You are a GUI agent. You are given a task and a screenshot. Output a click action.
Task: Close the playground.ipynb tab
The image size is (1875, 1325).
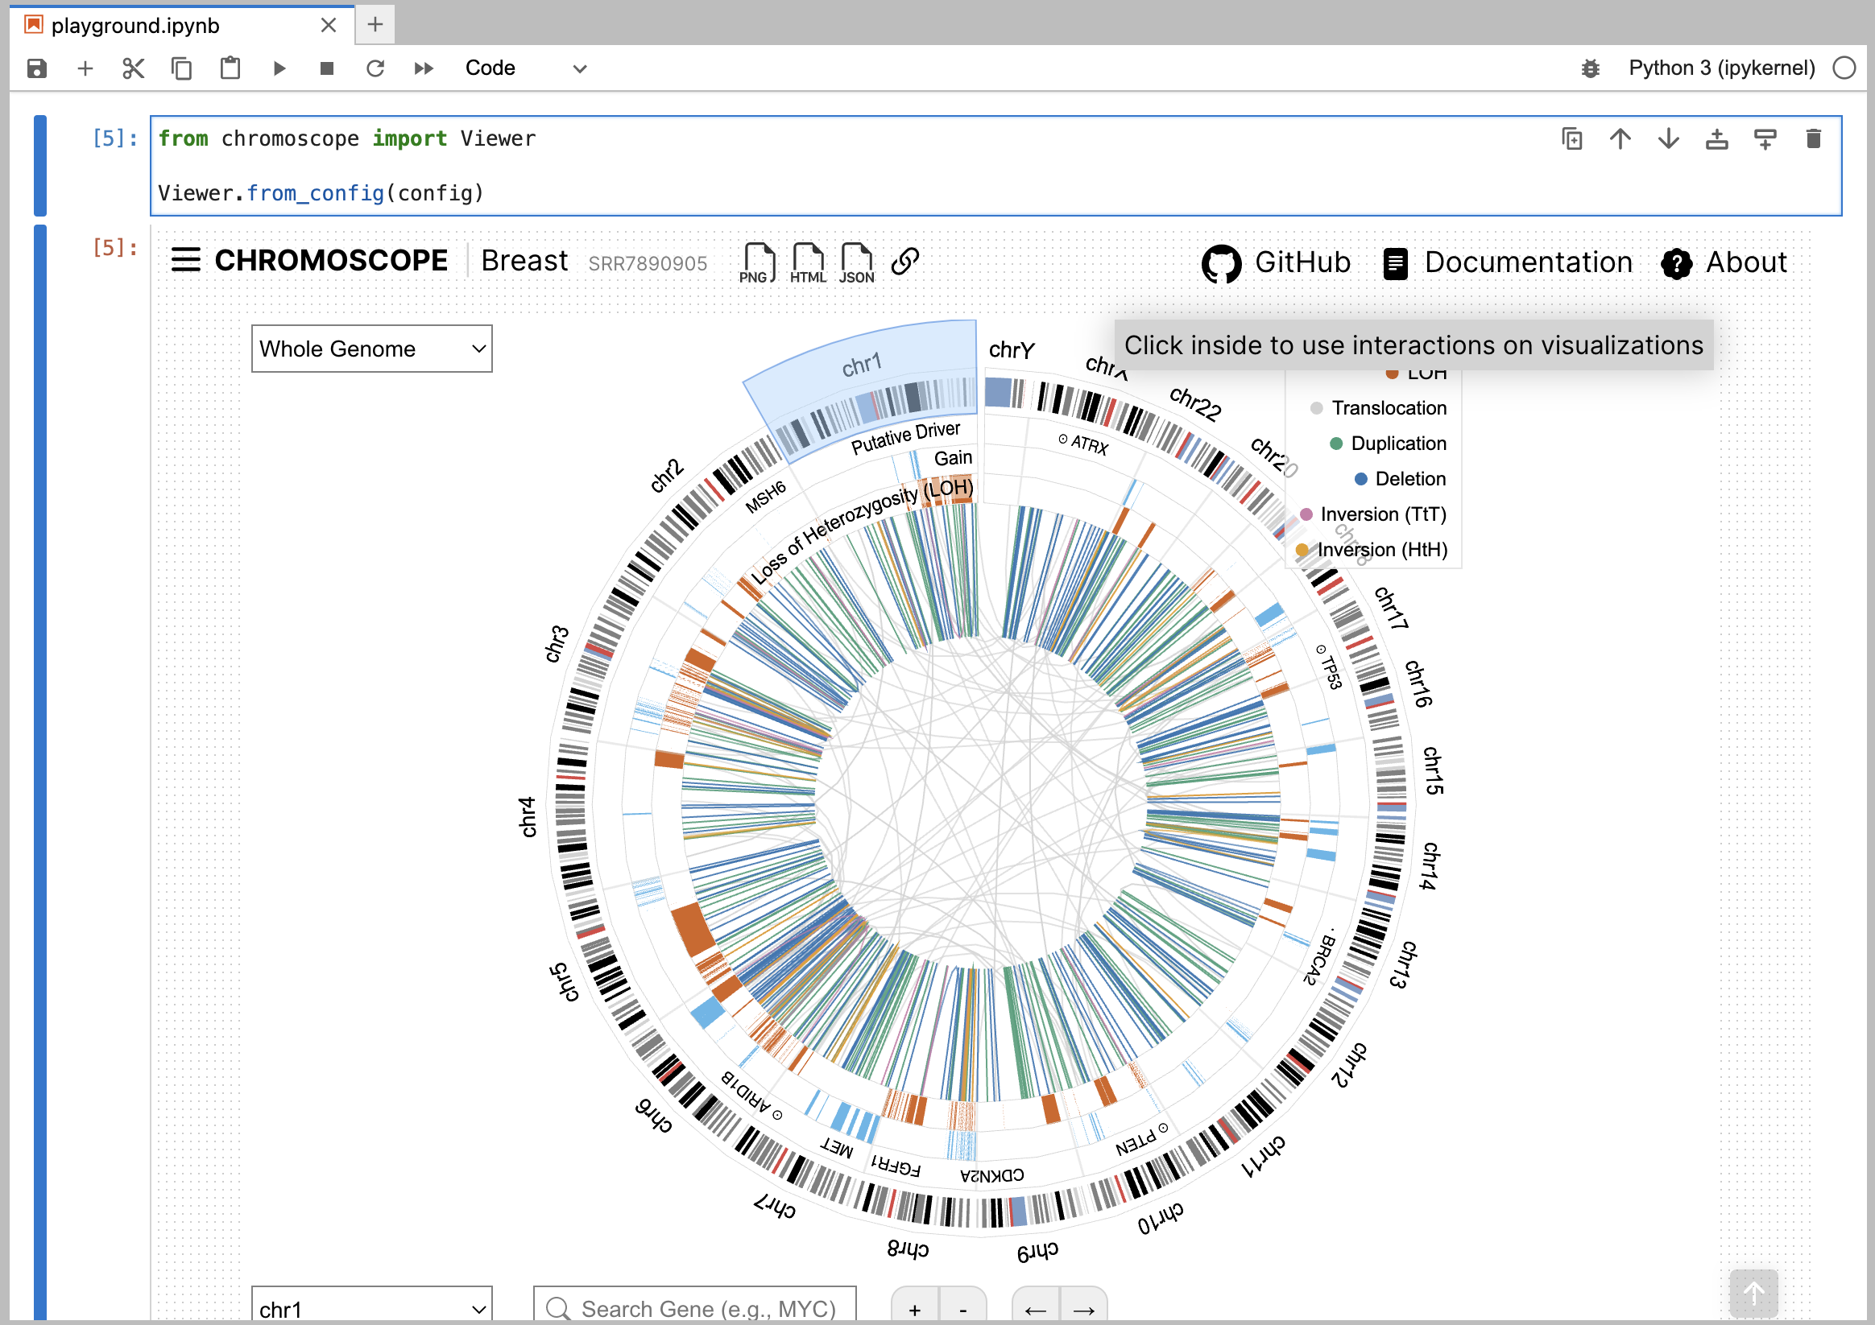click(x=329, y=25)
